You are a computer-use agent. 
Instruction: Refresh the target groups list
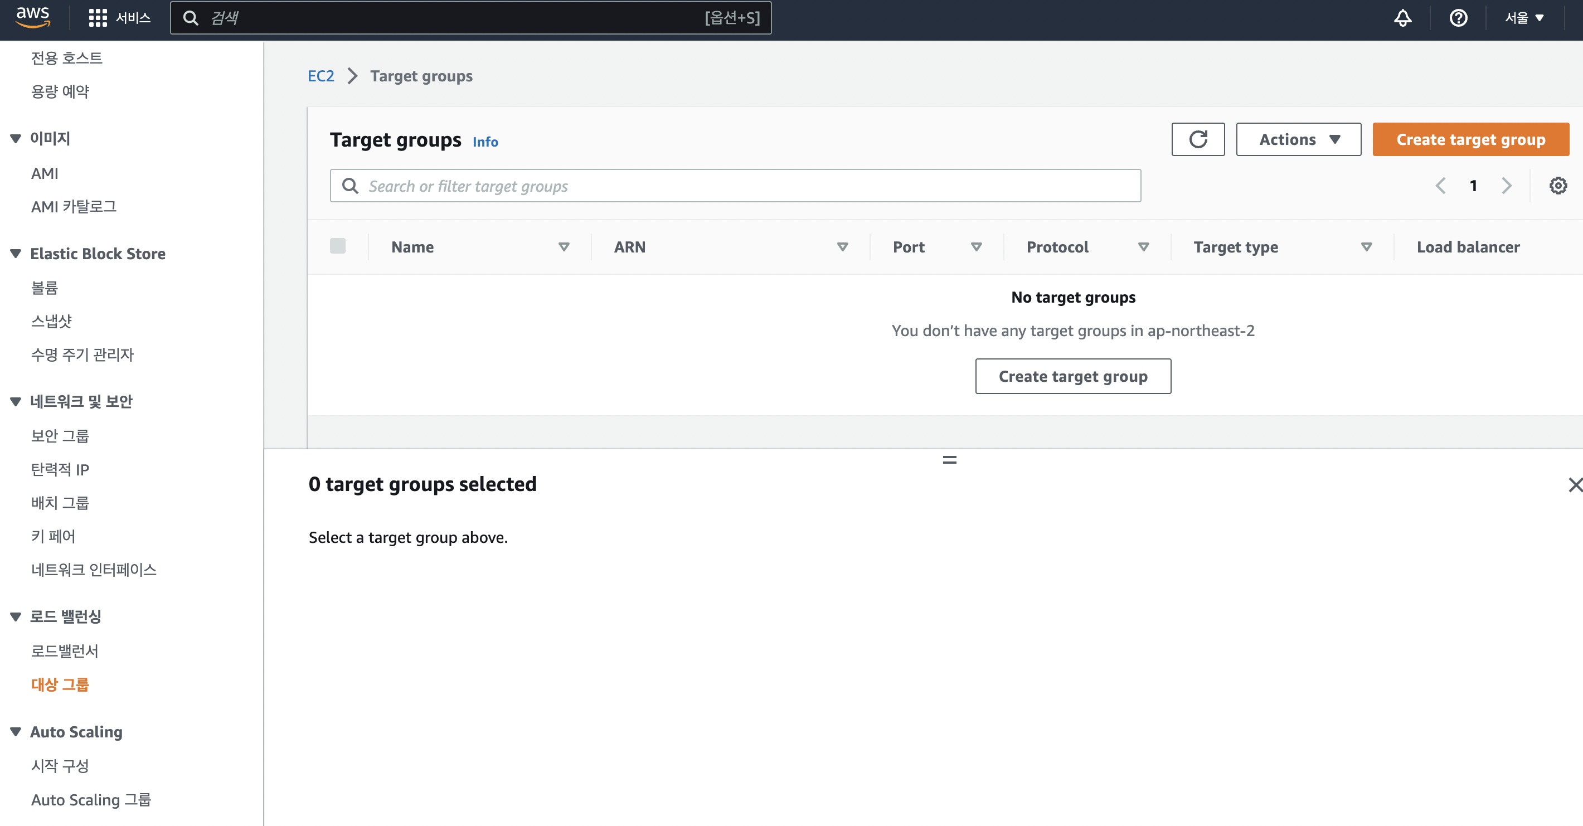pyautogui.click(x=1197, y=139)
